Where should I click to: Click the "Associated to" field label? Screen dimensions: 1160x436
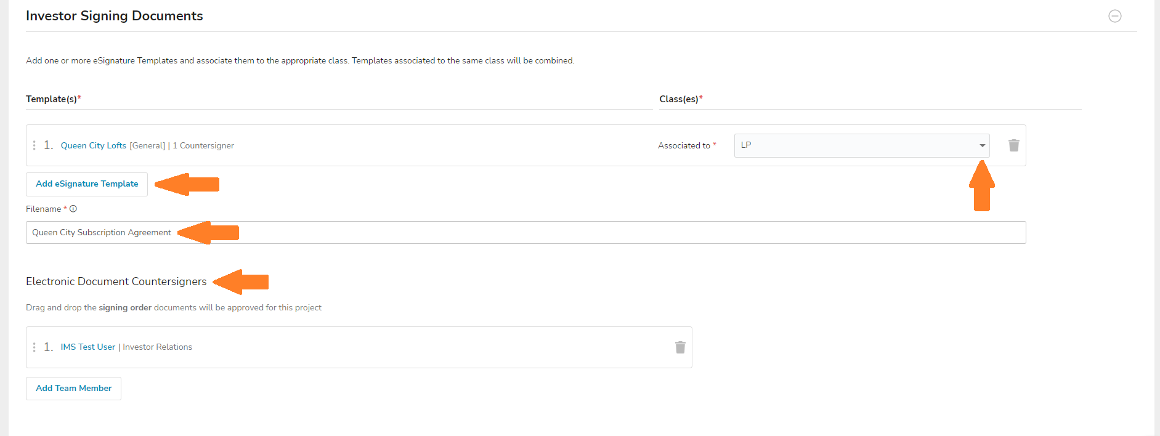tap(684, 146)
